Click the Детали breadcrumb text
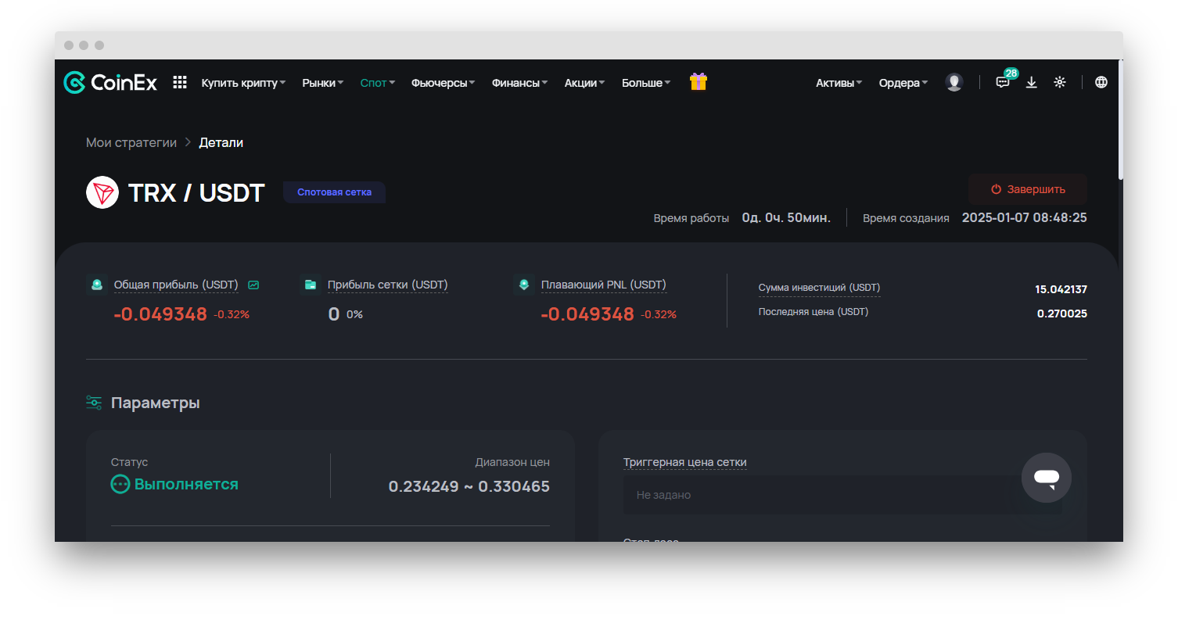 click(221, 142)
